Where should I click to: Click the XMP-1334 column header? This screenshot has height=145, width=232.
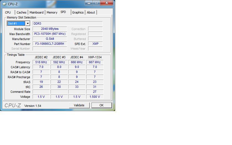95,57
